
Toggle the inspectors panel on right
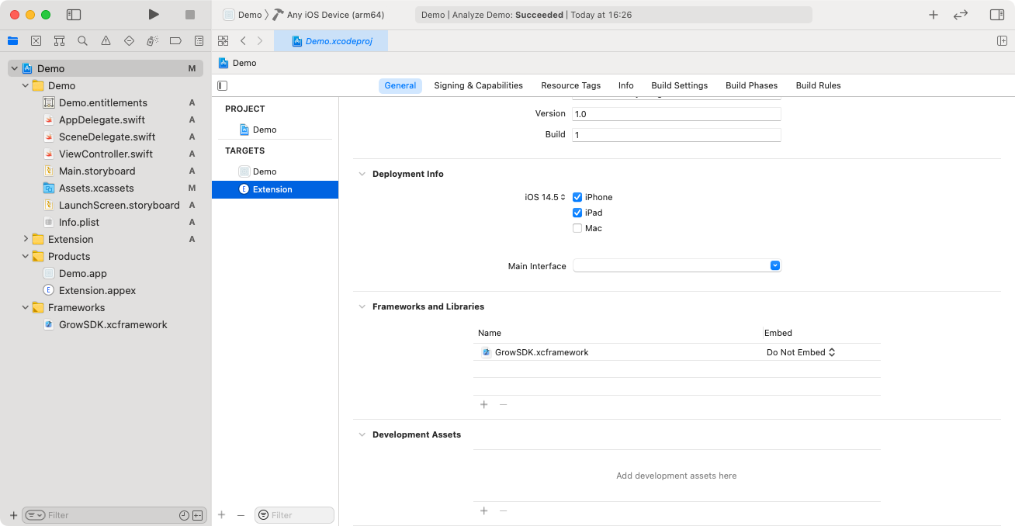(997, 15)
